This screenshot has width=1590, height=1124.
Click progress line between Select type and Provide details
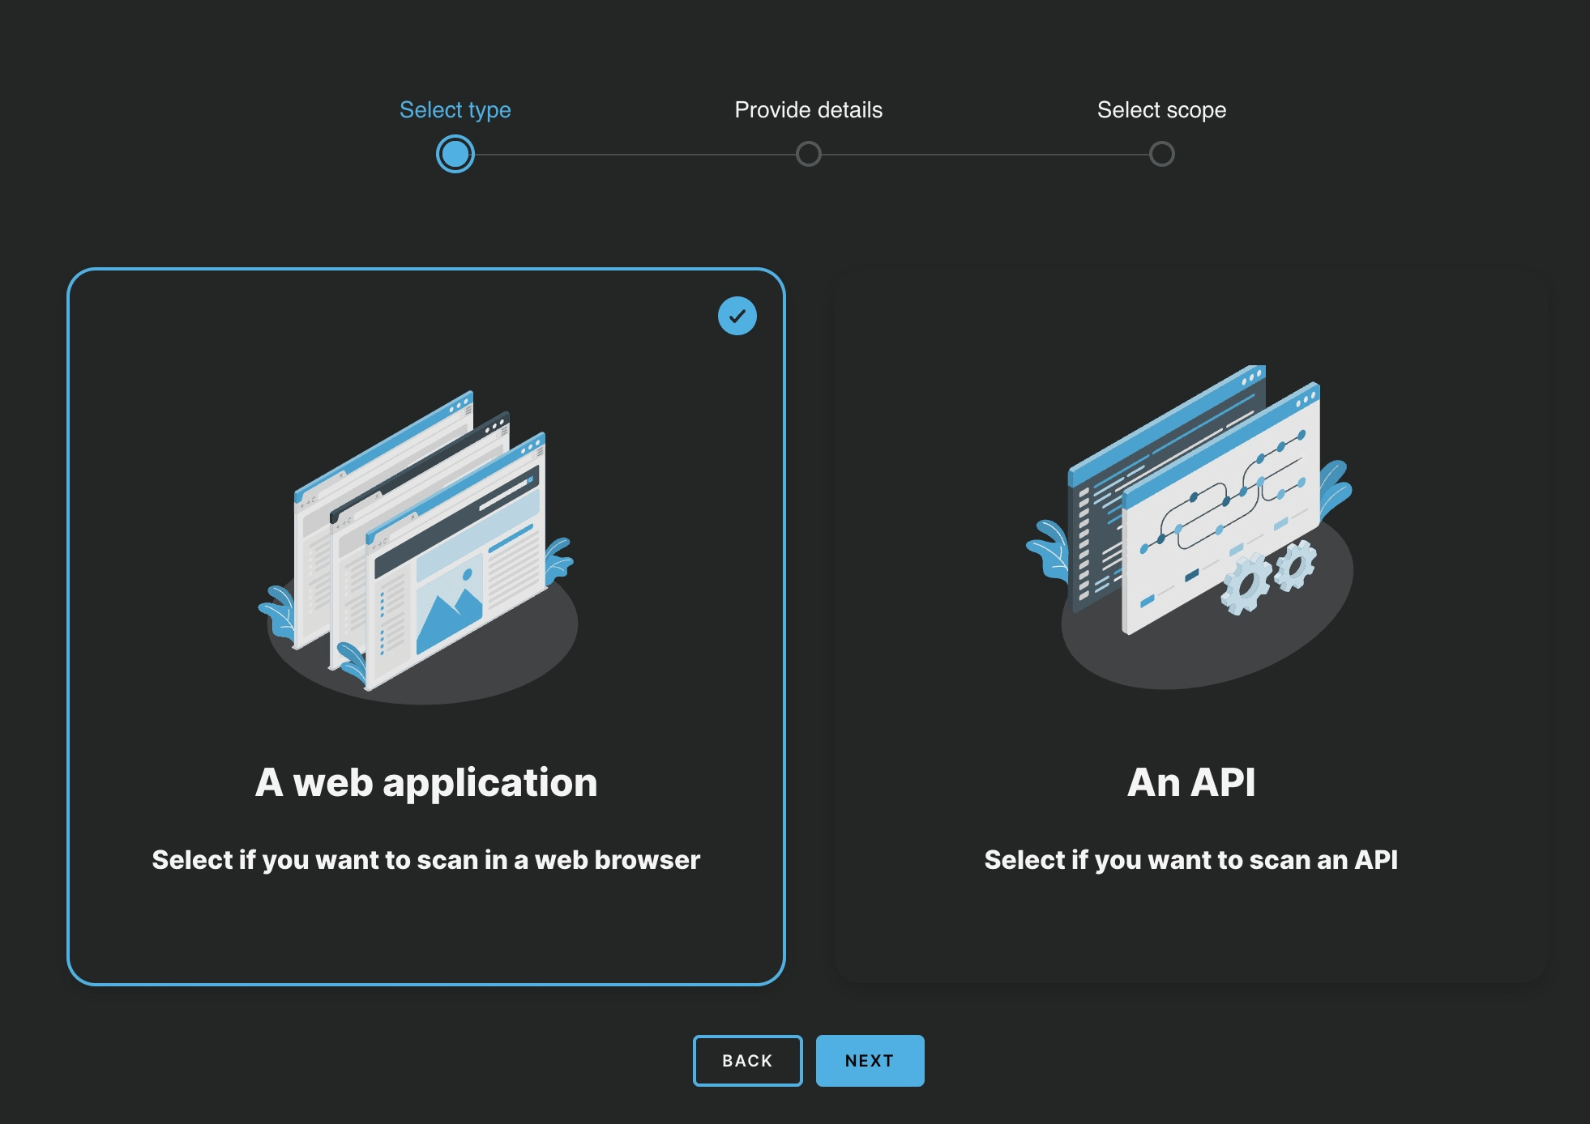coord(632,154)
